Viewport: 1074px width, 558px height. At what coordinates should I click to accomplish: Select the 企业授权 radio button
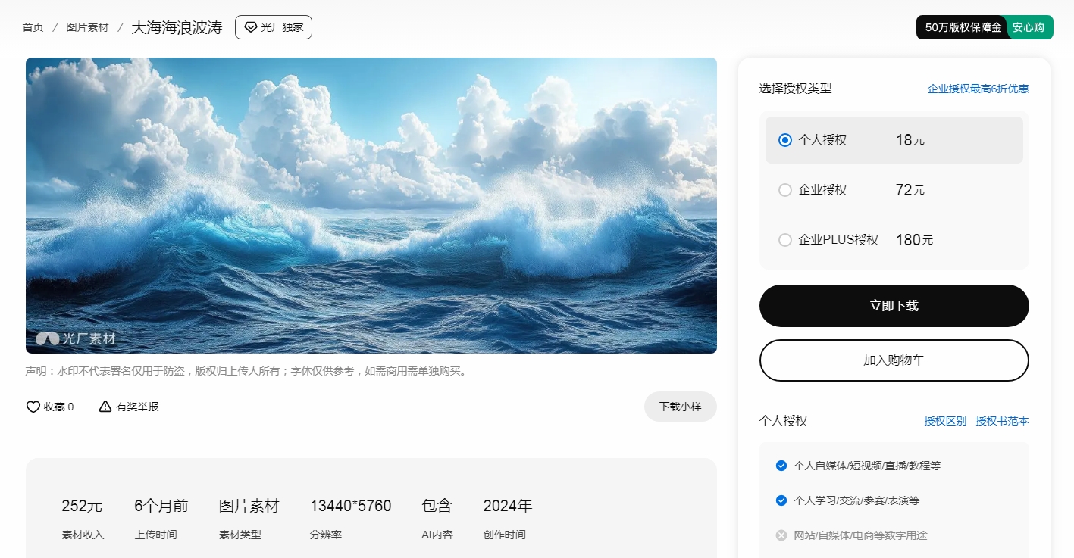click(785, 190)
